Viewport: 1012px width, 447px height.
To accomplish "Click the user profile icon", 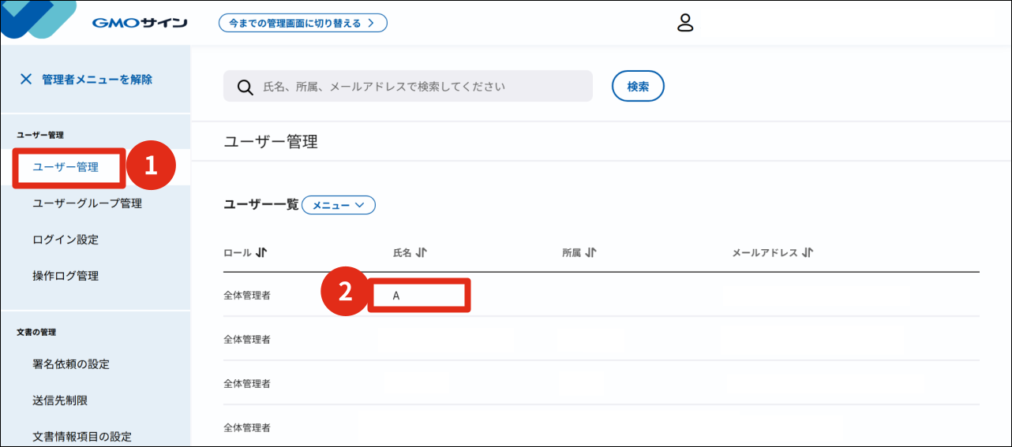I will point(685,23).
